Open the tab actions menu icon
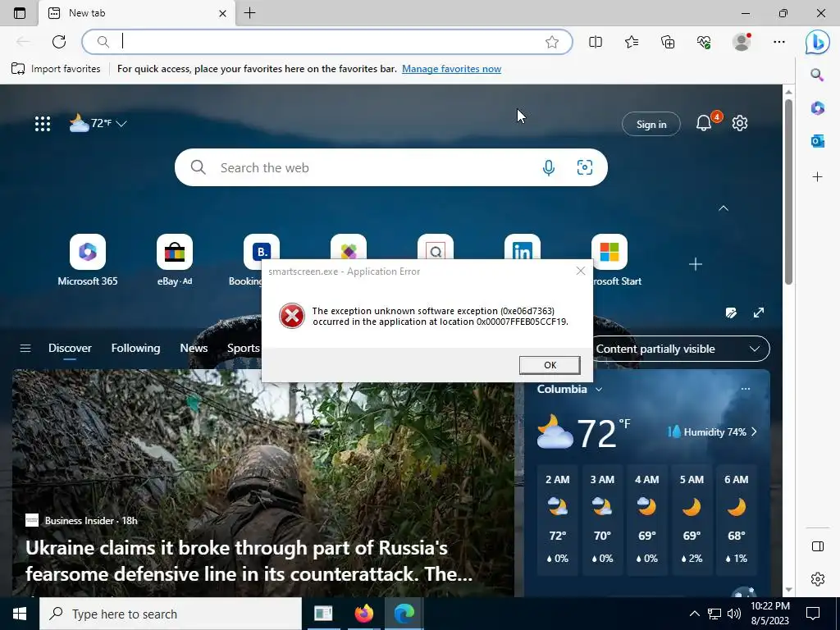 click(x=20, y=13)
